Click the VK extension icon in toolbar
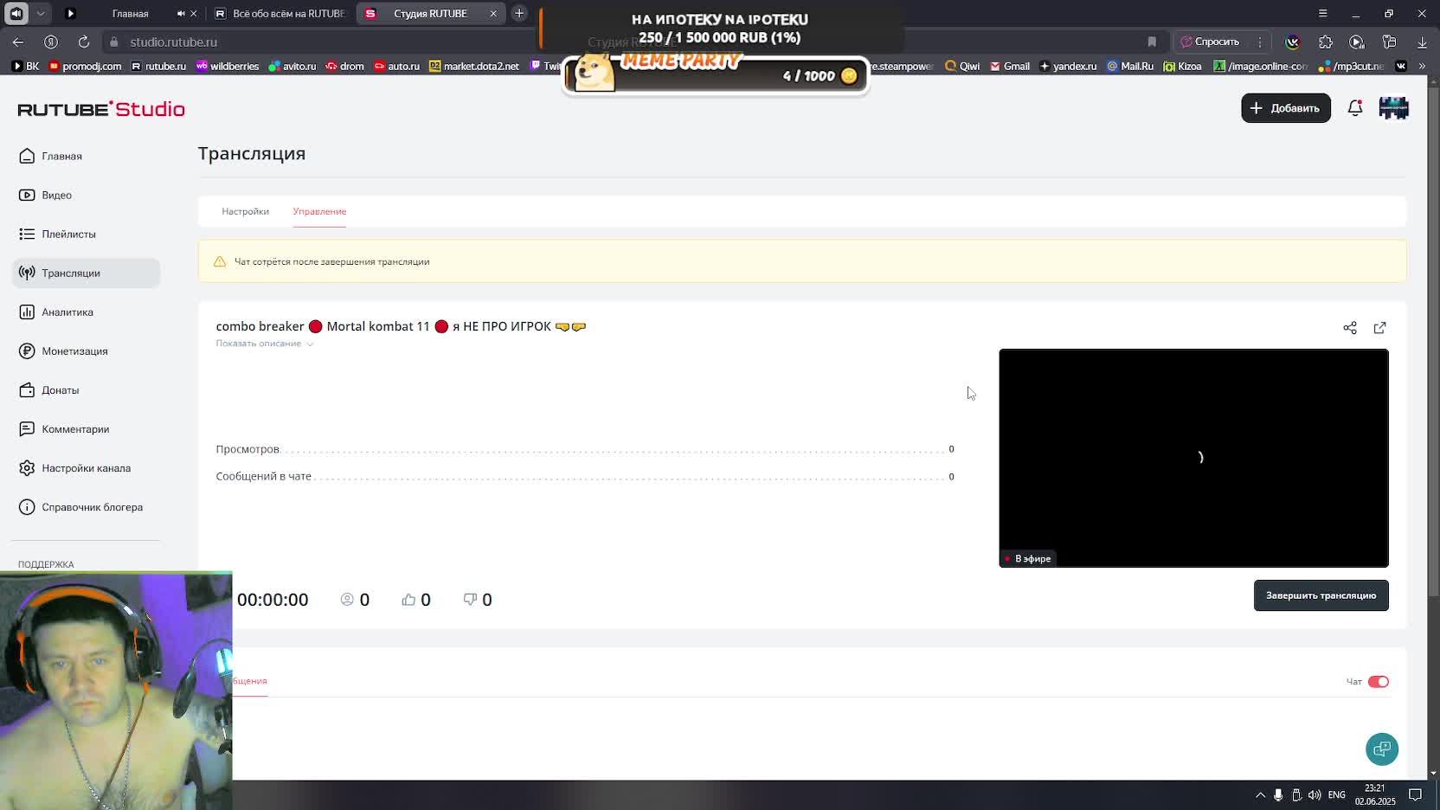 tap(1292, 42)
